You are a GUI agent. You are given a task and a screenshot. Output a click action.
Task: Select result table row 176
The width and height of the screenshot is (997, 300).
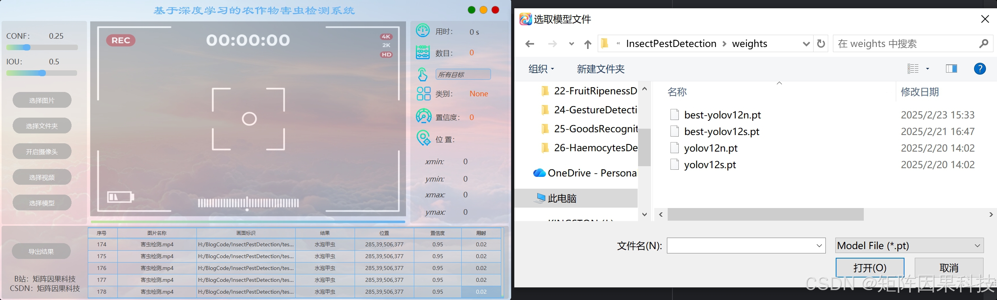tap(295, 268)
